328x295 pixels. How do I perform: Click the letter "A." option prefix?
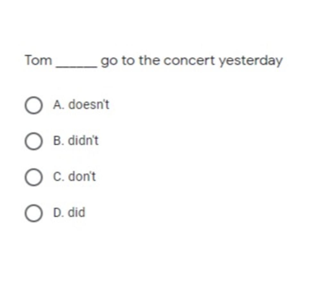click(59, 105)
